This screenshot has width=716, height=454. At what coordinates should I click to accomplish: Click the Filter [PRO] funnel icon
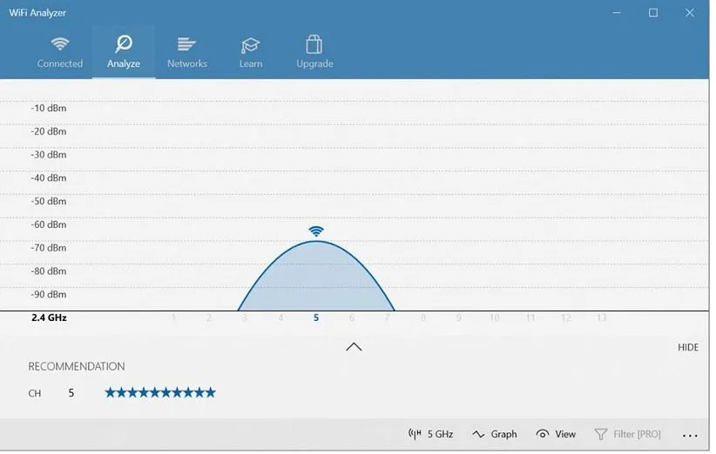[x=601, y=434]
